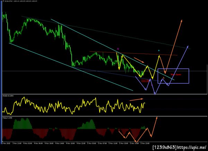Click the '4 Nov 18:00' time axis label
This screenshot has height=151, width=208.
(x=70, y=143)
